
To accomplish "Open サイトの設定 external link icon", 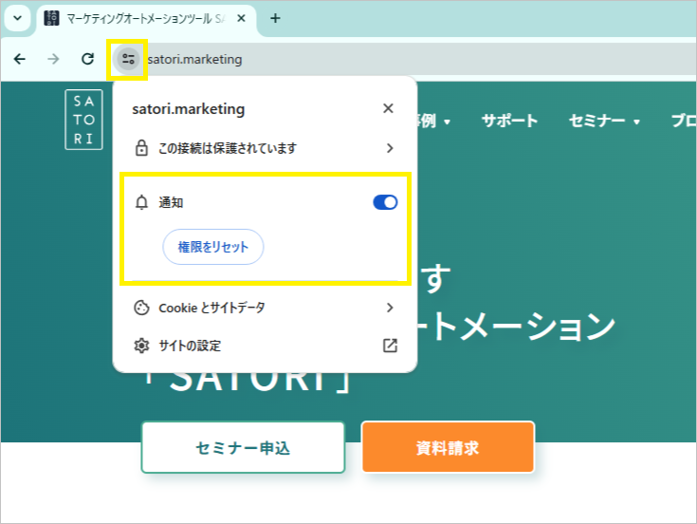I will tap(390, 346).
